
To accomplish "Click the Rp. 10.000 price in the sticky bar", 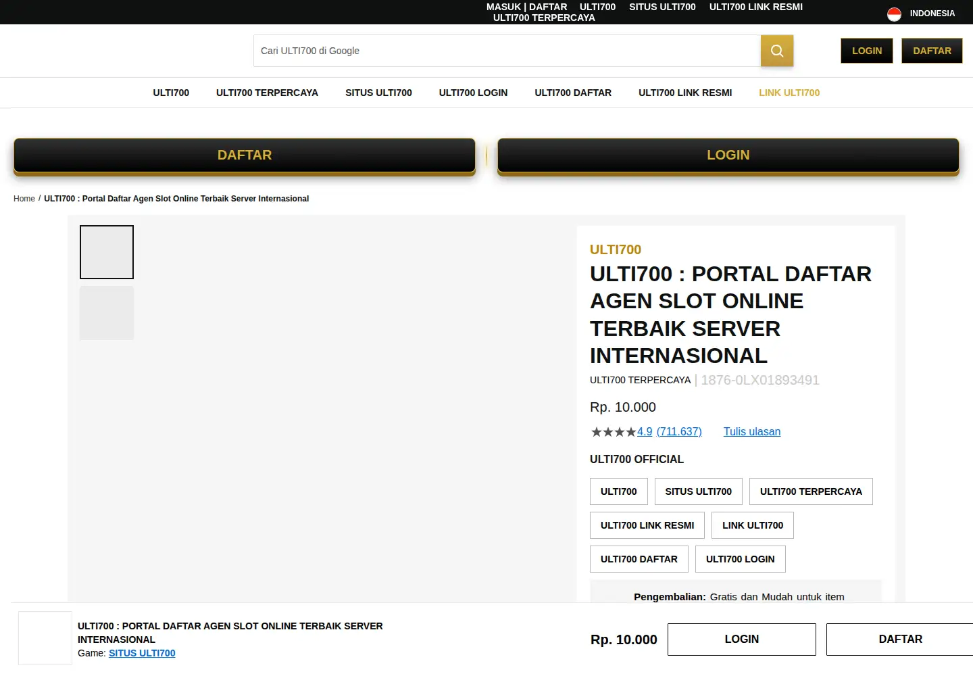I will coord(624,639).
